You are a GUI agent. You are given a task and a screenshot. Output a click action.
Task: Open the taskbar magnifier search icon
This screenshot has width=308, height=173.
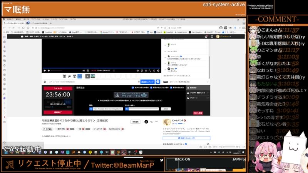coord(73,152)
